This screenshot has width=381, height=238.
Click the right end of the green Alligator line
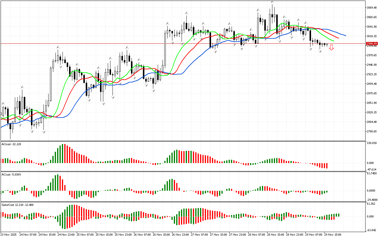click(x=334, y=41)
